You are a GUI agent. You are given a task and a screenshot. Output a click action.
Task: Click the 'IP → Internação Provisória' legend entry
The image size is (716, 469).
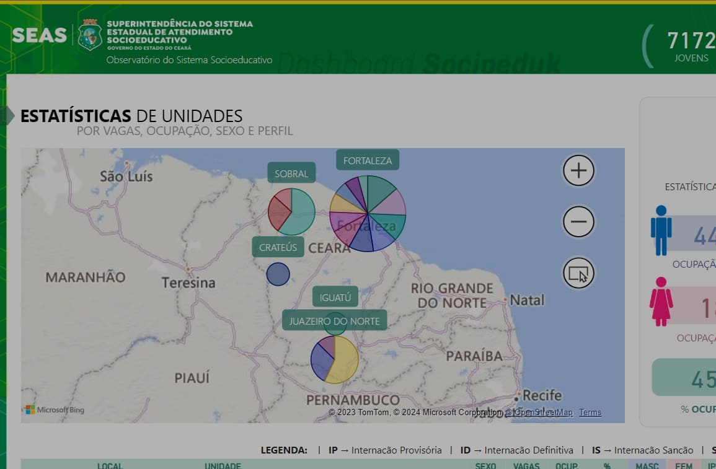point(385,450)
